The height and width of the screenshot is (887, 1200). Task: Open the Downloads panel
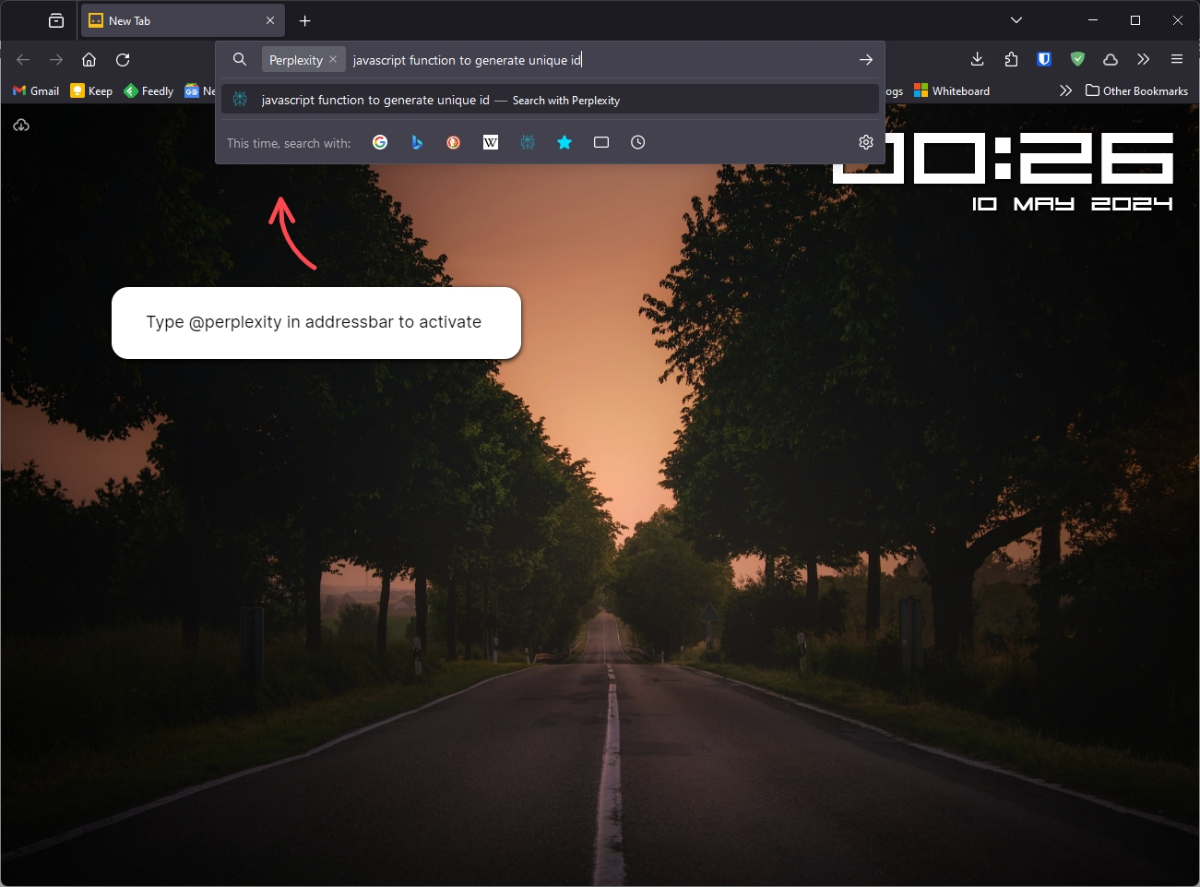978,60
